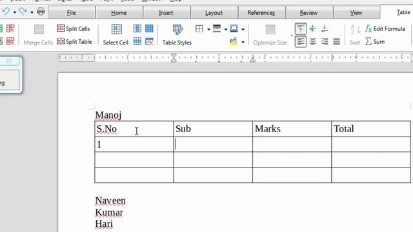Expand the Border Style dropdown arrow
The width and height of the screenshot is (413, 232).
click(226, 29)
